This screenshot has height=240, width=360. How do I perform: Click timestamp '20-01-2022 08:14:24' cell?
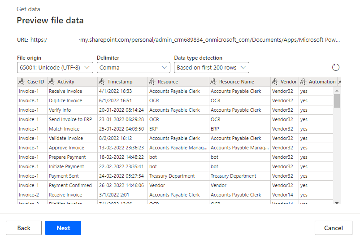coord(122,110)
